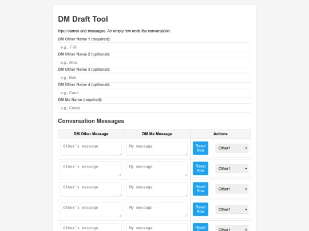The width and height of the screenshot is (309, 231).
Task: Reset the third conversation row
Action: click(x=200, y=189)
